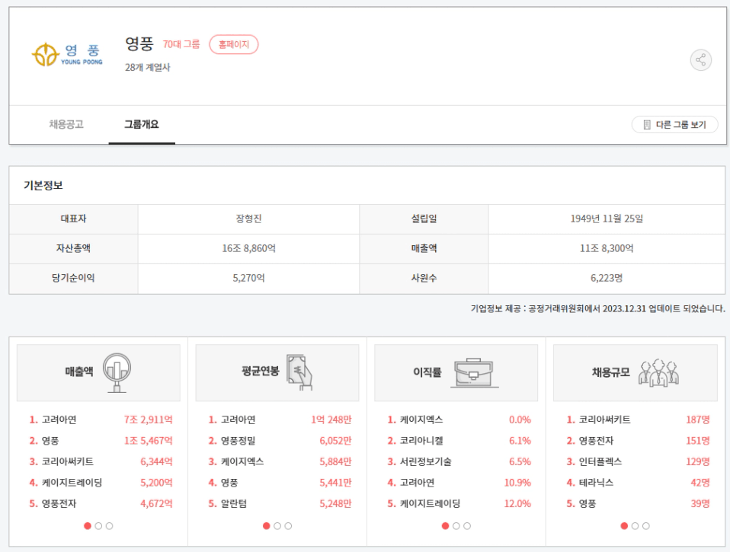
Task: Open the 홈페이지 link button
Action: [x=234, y=45]
